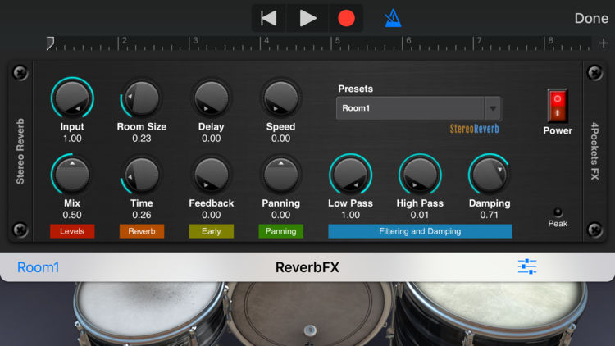This screenshot has height=346, width=615.
Task: Jump to beginning with rewind button
Action: pyautogui.click(x=269, y=18)
